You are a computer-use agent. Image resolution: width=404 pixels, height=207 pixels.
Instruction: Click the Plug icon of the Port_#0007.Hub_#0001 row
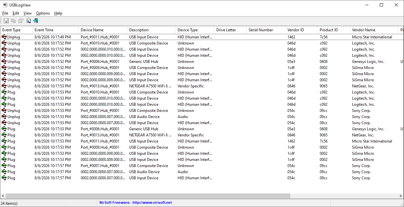tap(4, 166)
